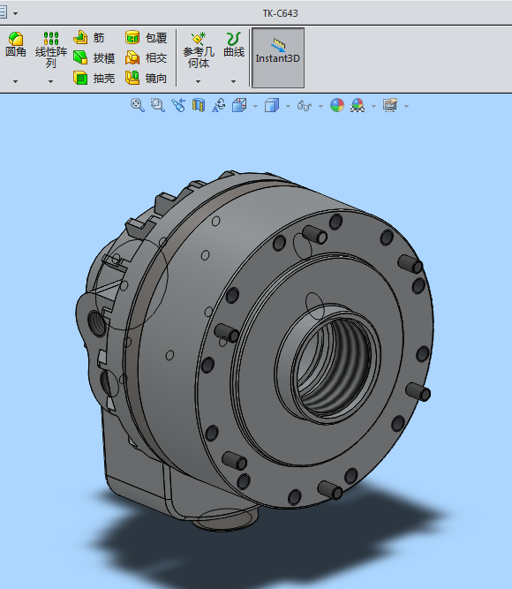The height and width of the screenshot is (589, 512).
Task: Click the Previous View icon
Action: tap(178, 105)
